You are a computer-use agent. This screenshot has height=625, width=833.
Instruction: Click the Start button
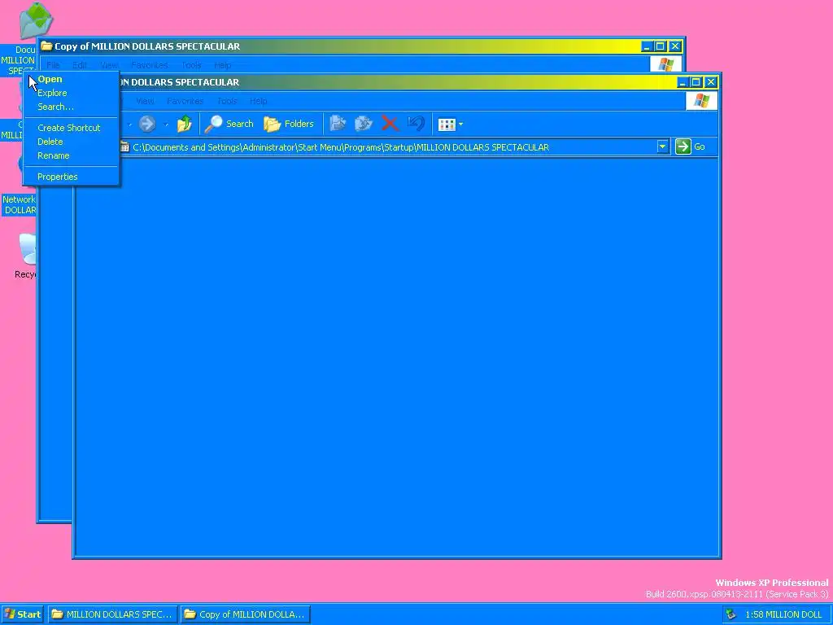coord(22,614)
